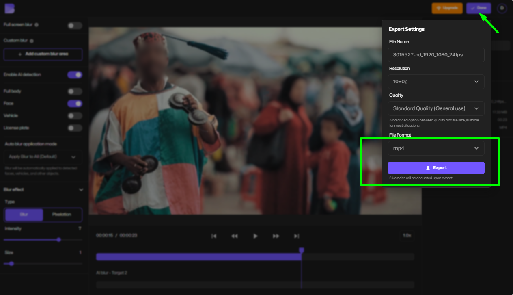Click the info icon beside Full screen blur
513x295 pixels.
pyautogui.click(x=37, y=25)
